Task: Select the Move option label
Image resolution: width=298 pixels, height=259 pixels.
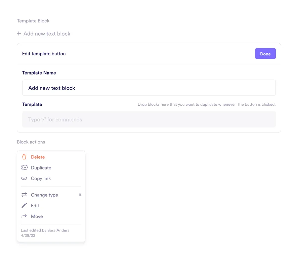Action: click(x=37, y=216)
